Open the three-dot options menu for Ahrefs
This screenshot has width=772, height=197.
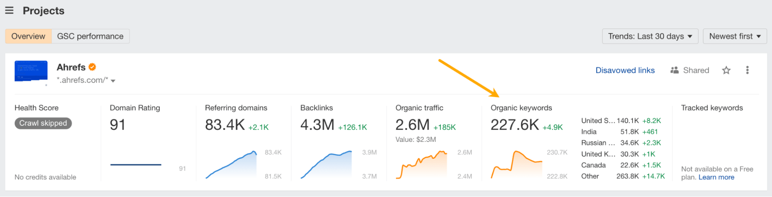pyautogui.click(x=747, y=70)
